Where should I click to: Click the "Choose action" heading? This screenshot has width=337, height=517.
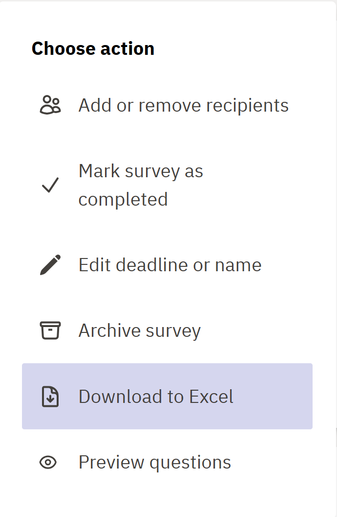(93, 48)
